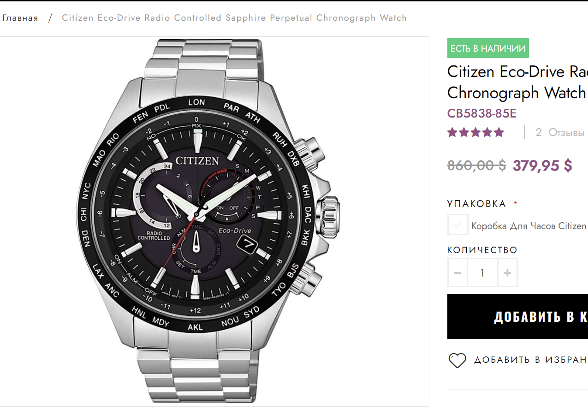The image size is (588, 419).
Task: Open the Citizen watch product image
Action: tap(214, 221)
